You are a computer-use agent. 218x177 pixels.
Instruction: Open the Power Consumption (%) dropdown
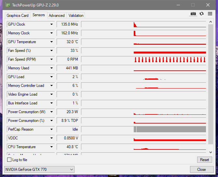coord(51,121)
